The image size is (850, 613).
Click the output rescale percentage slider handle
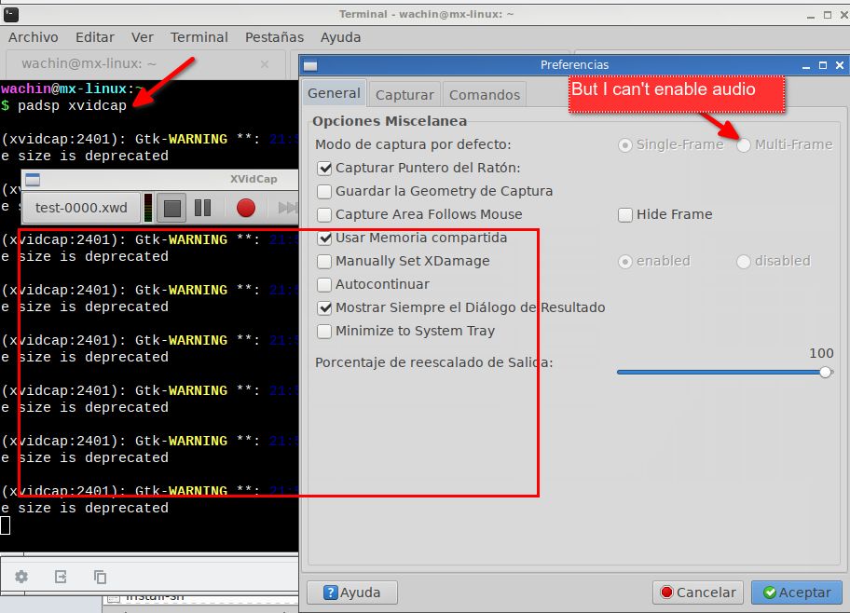point(825,373)
